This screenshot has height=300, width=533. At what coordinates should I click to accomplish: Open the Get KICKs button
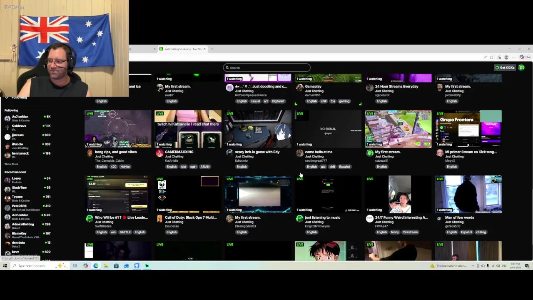pyautogui.click(x=505, y=67)
